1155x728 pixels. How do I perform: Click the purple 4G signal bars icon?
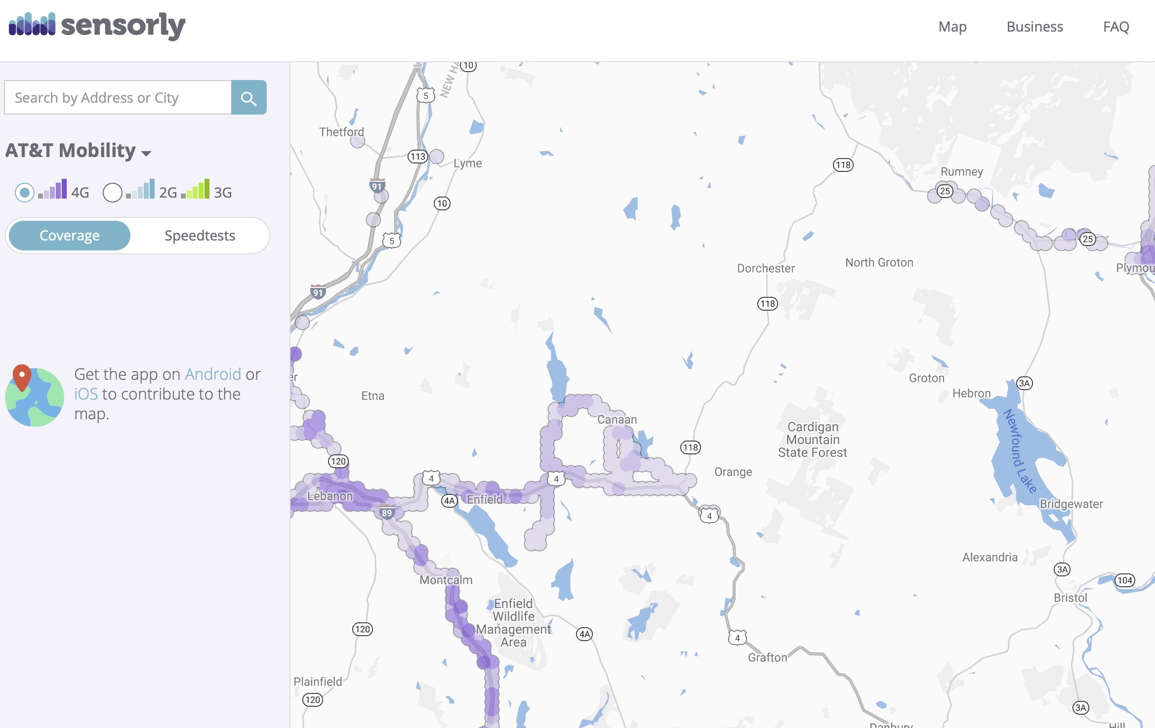pyautogui.click(x=53, y=190)
